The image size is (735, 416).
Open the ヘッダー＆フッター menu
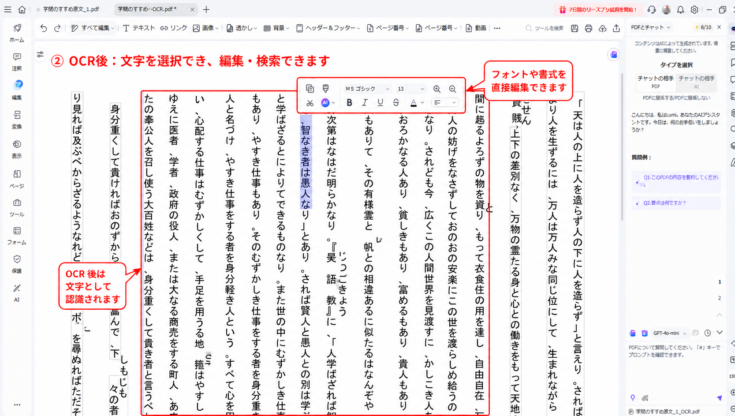[328, 28]
